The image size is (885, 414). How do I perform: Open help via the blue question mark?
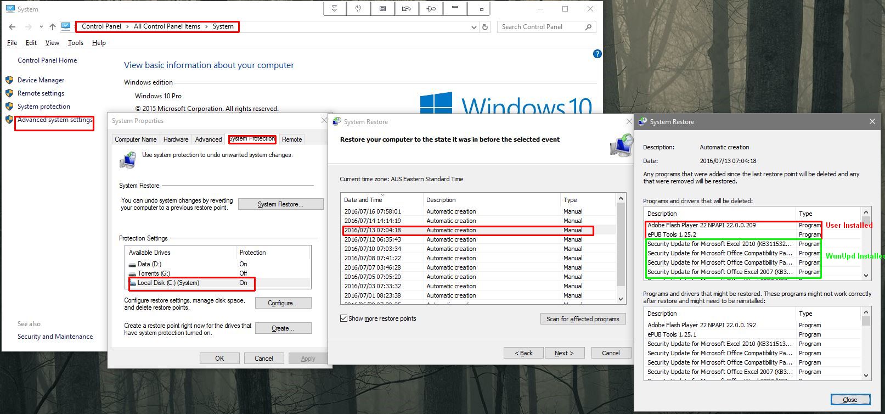(x=597, y=54)
